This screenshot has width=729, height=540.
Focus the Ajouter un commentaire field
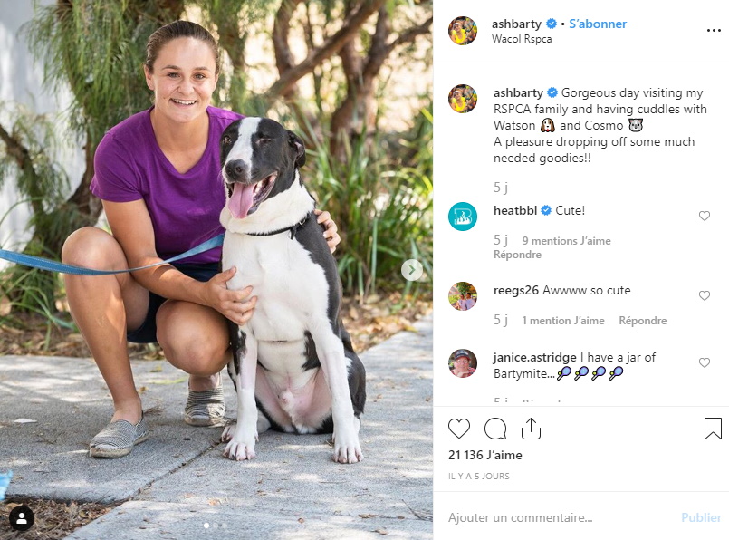coord(558,517)
